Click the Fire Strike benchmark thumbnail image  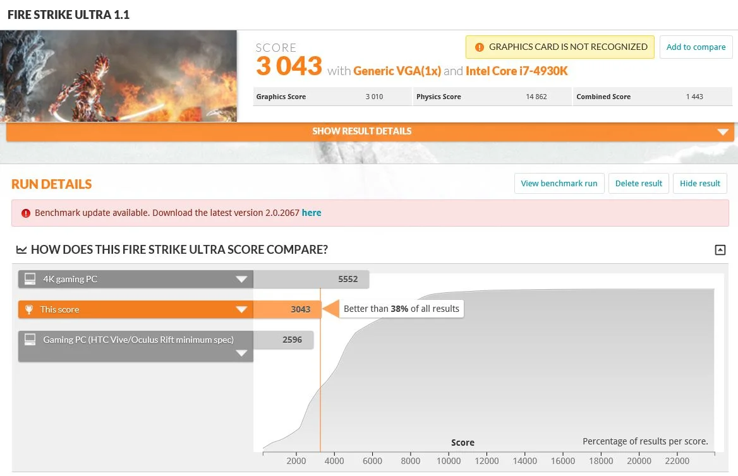tap(118, 76)
